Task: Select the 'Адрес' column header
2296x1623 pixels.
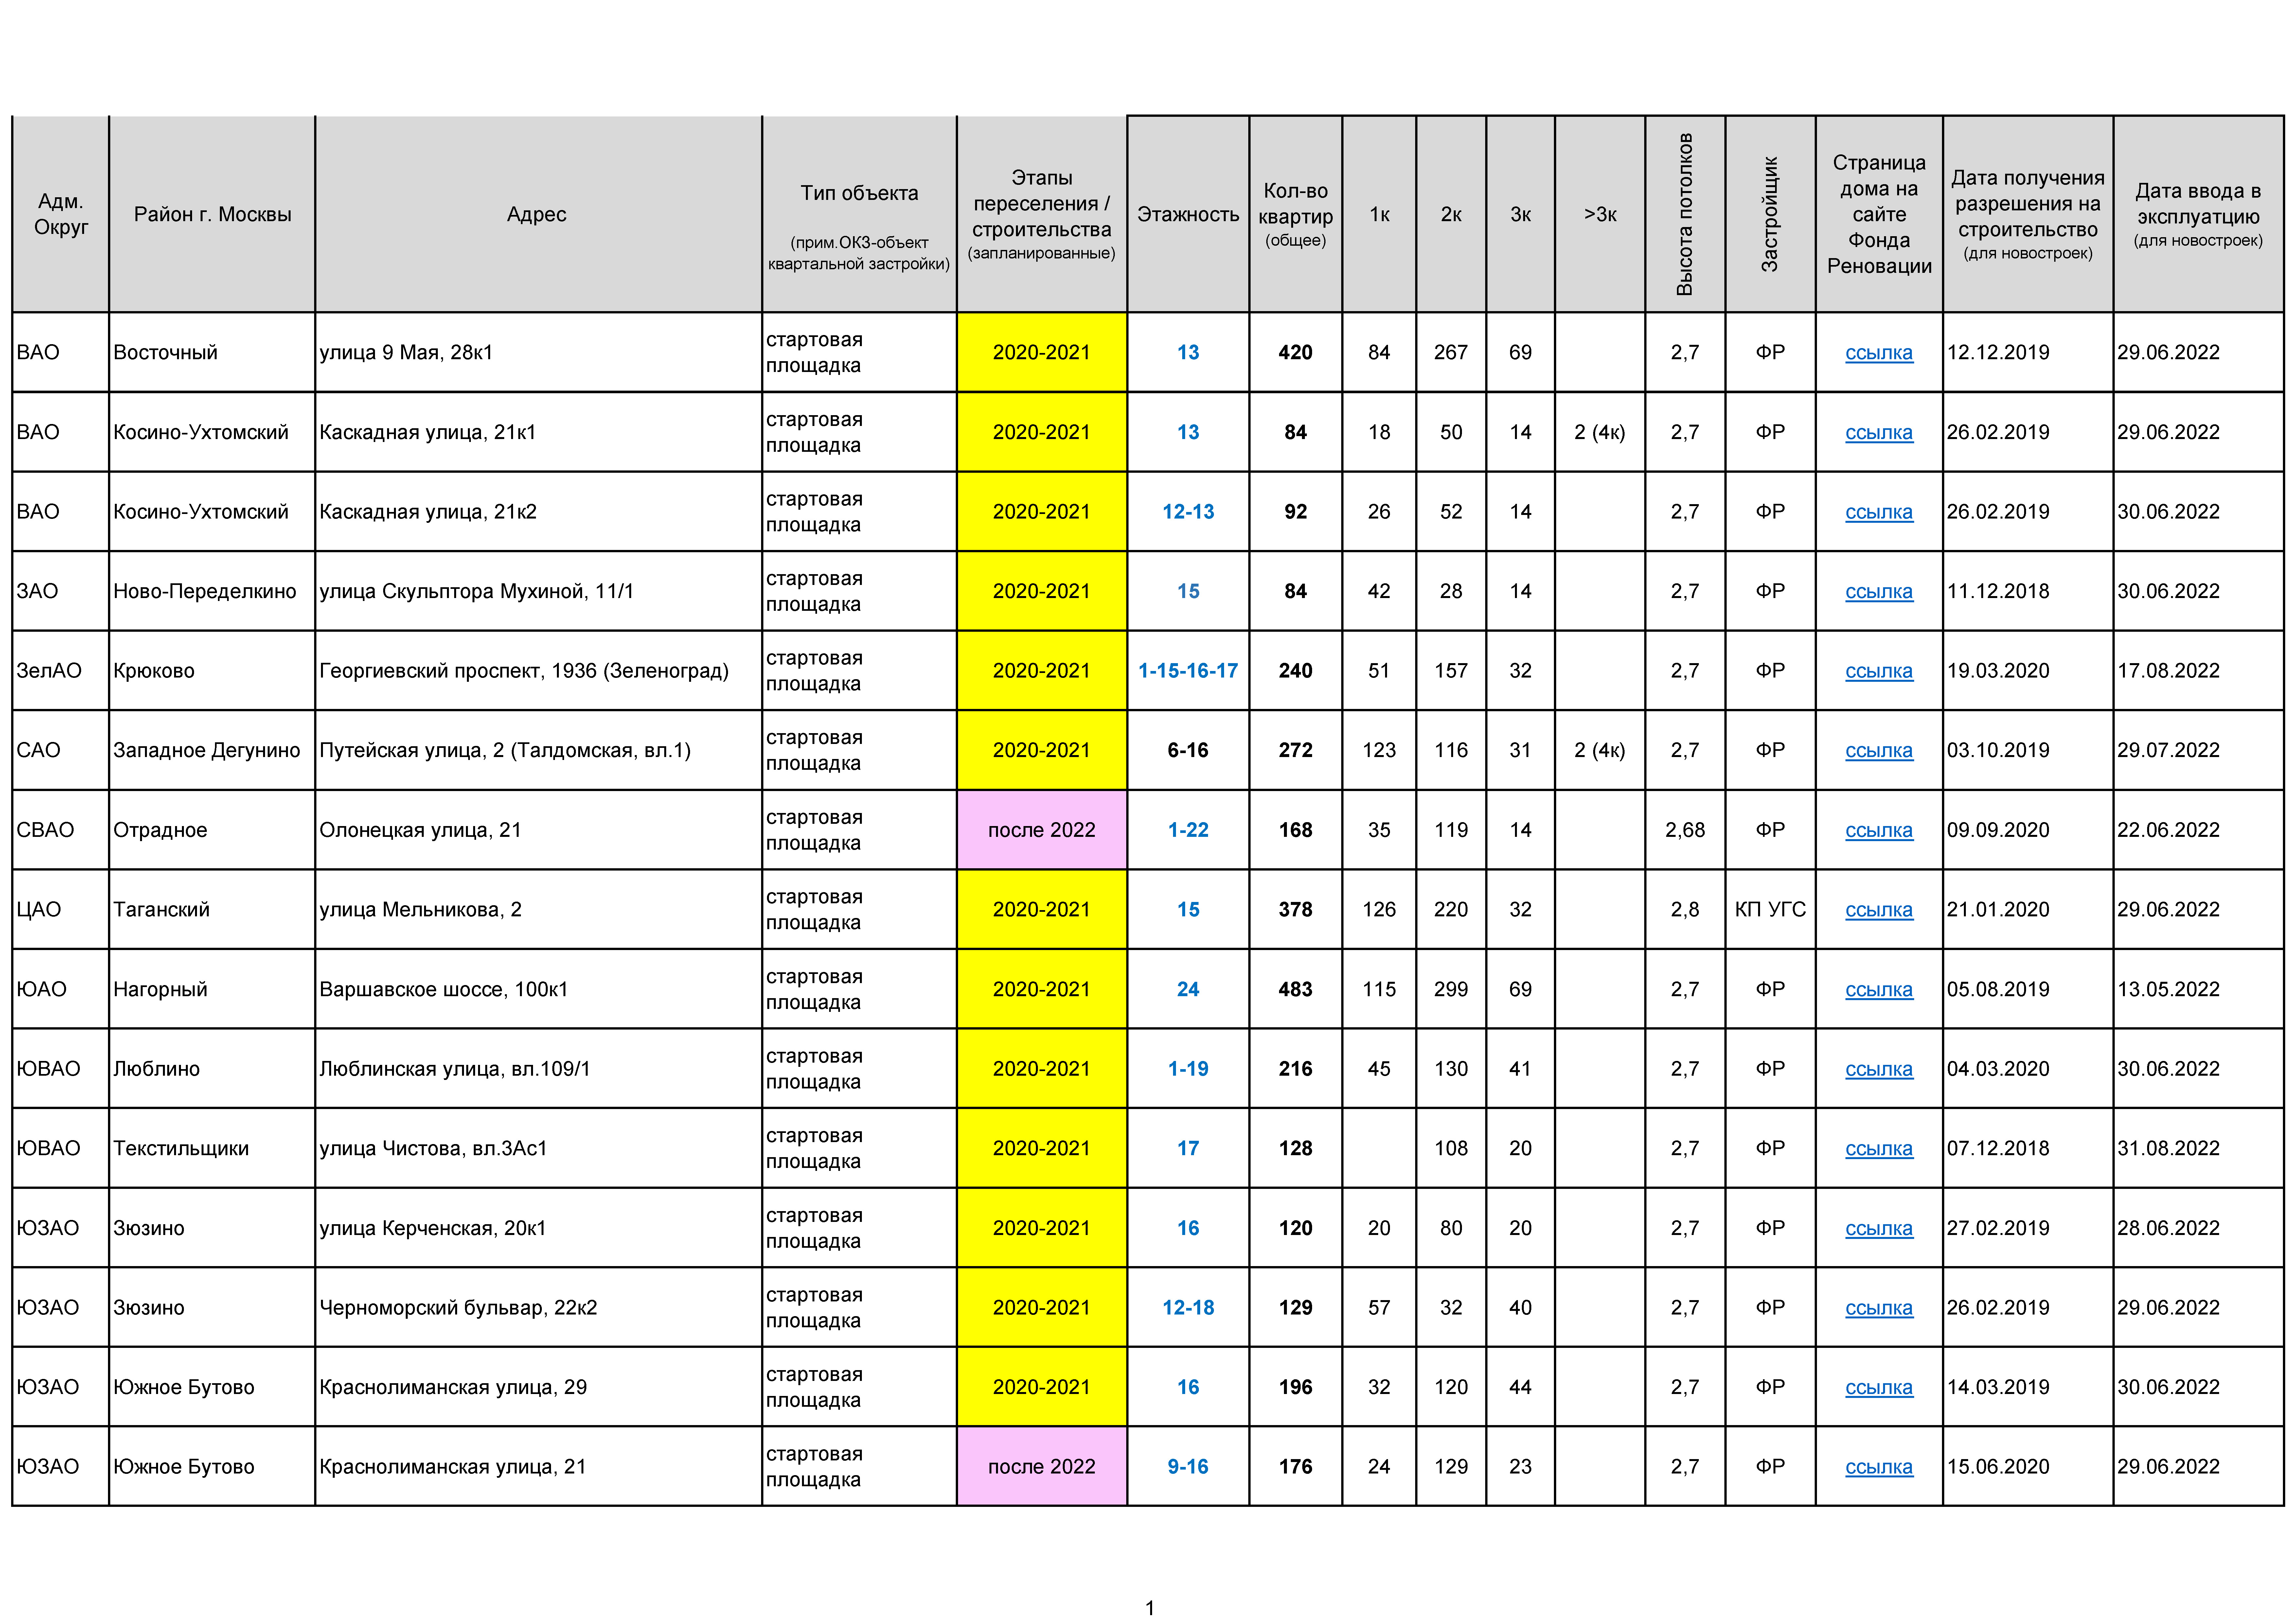Action: (537, 214)
